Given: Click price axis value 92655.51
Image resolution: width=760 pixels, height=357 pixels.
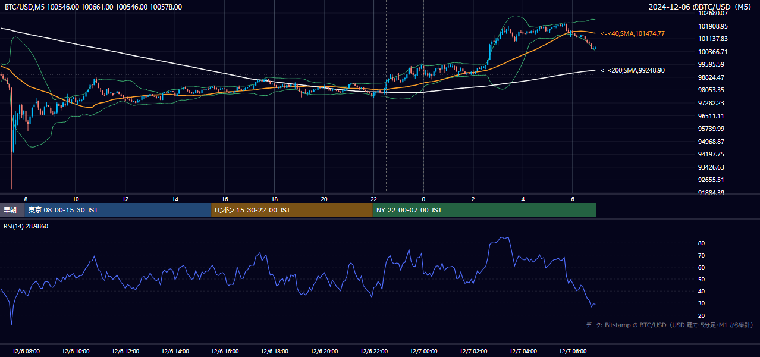Looking at the screenshot, I should [x=711, y=180].
